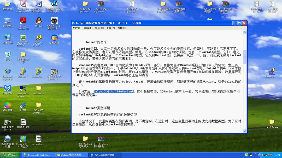Viewport: 282px width, 158px height.
Task: Open 我的文档 (My Documents)
Action: [x=7, y=4]
